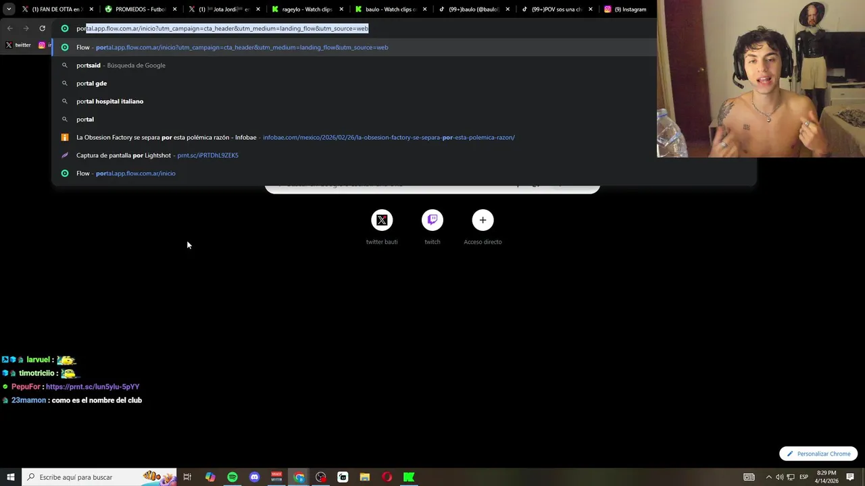Close the POV sos una tab

coord(591,9)
